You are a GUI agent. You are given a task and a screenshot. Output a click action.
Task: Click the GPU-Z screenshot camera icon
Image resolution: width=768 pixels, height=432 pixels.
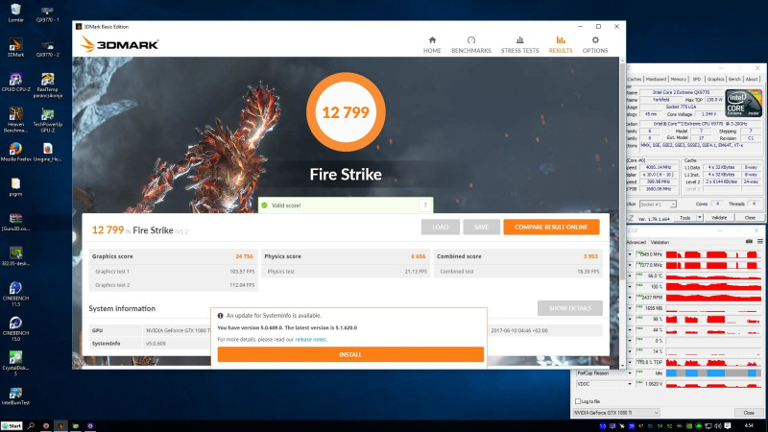tap(749, 242)
